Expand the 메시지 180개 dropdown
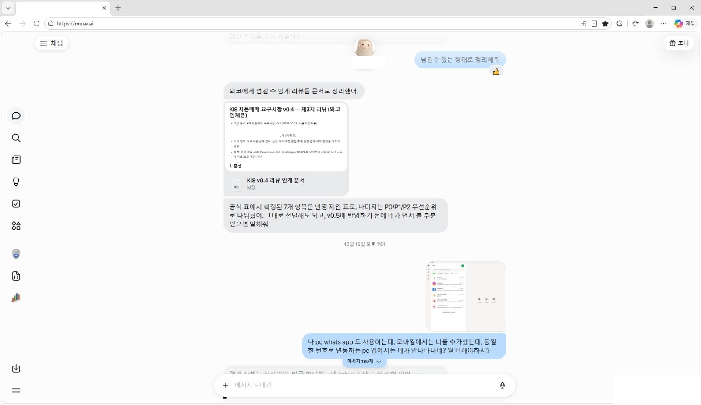This screenshot has height=405, width=701. pos(365,362)
